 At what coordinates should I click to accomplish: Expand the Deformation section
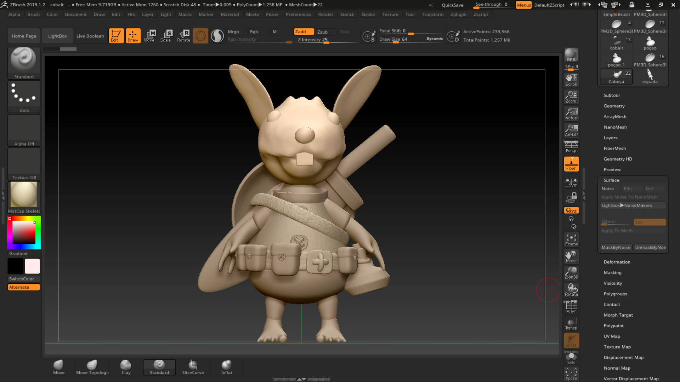[617, 262]
